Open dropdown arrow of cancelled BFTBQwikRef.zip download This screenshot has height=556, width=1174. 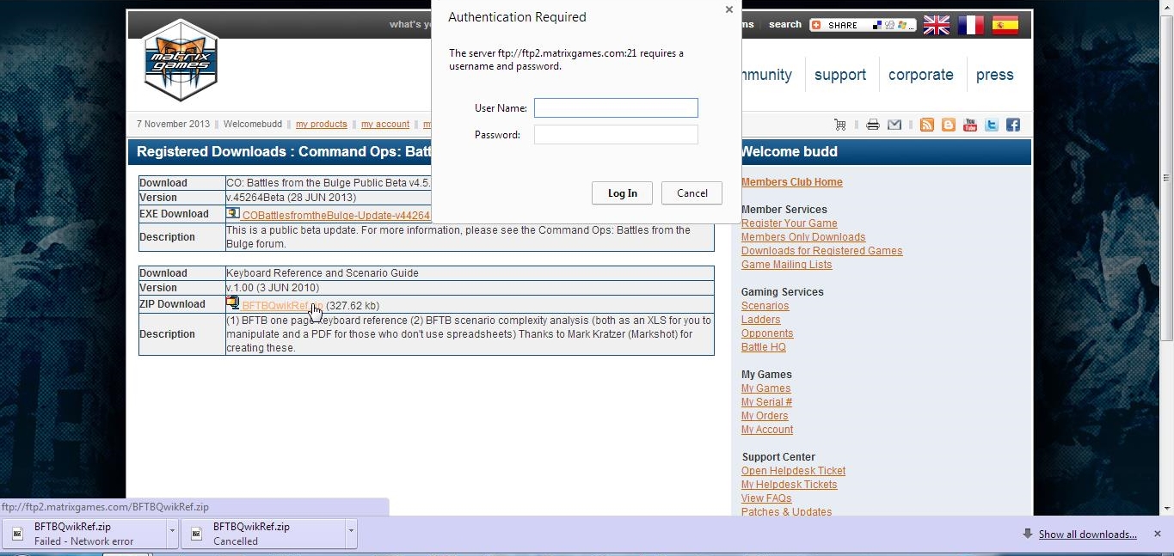click(x=351, y=534)
